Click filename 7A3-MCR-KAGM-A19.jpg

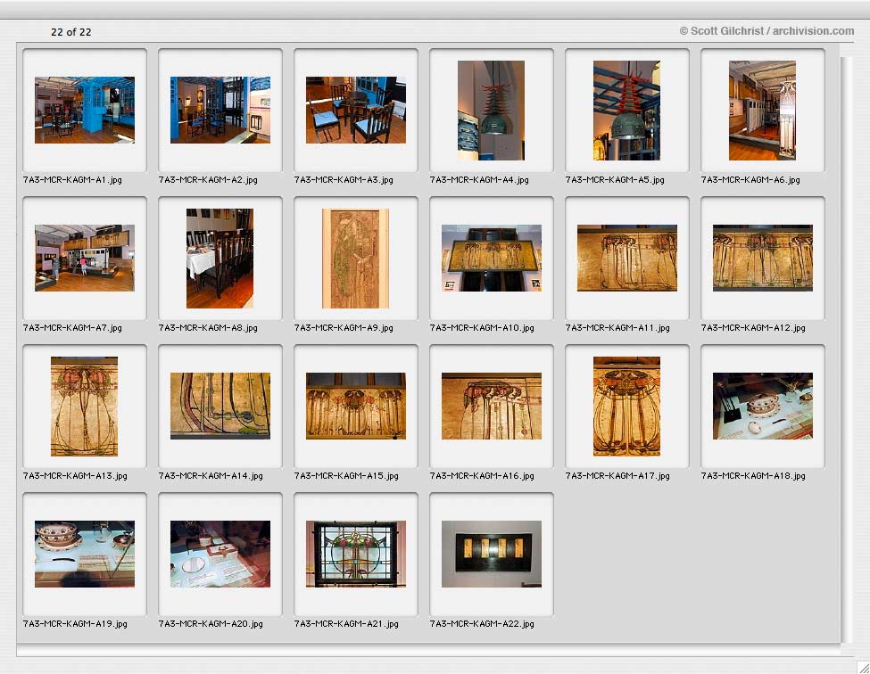[x=75, y=623]
